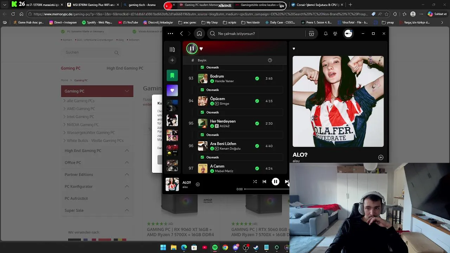Viewport: 450px width, 253px height.
Task: Open Liked Songs purple heart tile
Action: click(172, 90)
